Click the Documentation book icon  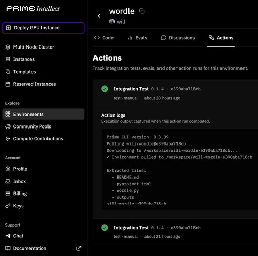(8, 248)
